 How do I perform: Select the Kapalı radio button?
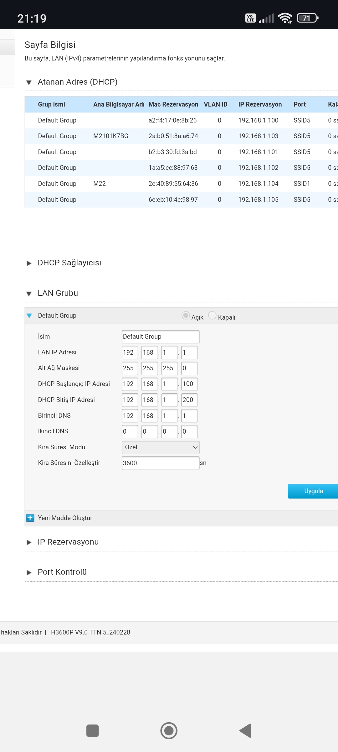[212, 315]
